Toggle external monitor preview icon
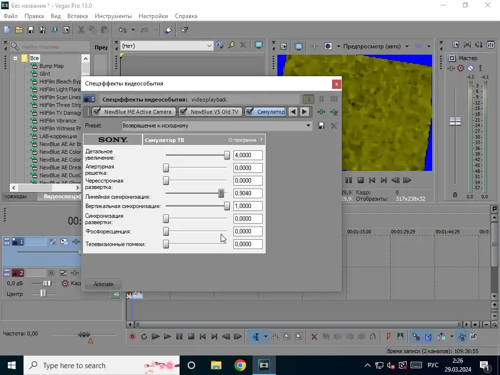Viewport: 500px width, 375px height. [x=299, y=46]
